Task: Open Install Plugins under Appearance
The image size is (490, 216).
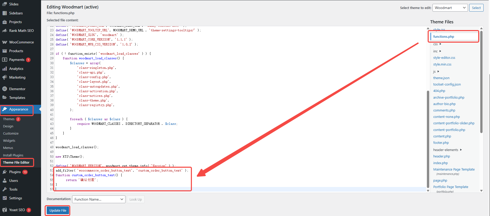Action: click(13, 155)
